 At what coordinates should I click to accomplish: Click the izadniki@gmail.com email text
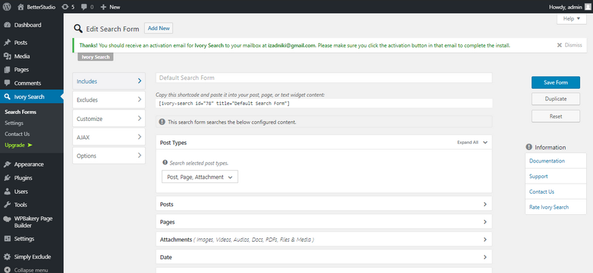[292, 45]
